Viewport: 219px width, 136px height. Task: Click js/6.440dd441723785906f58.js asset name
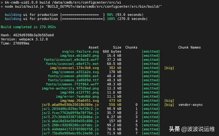pos(70,129)
